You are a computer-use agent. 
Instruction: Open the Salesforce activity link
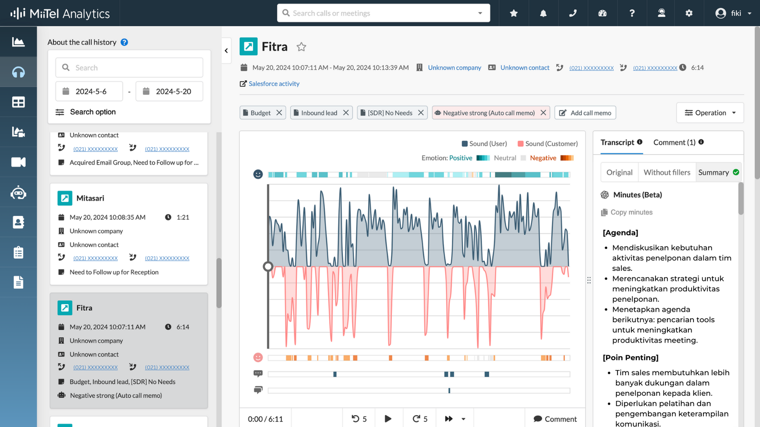[274, 84]
